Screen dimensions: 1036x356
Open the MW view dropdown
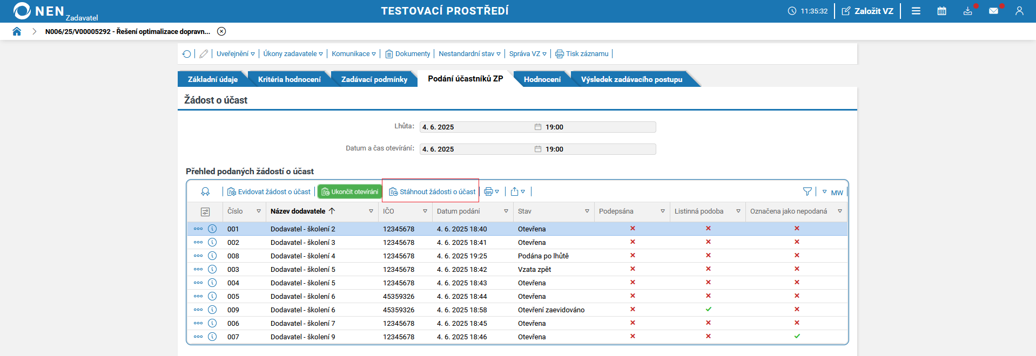click(x=832, y=193)
